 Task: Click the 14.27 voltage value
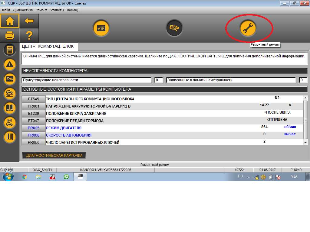click(264, 105)
